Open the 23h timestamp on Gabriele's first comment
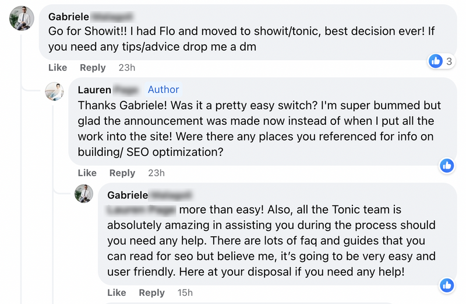Viewport: 466px width, 304px height. pyautogui.click(x=127, y=68)
